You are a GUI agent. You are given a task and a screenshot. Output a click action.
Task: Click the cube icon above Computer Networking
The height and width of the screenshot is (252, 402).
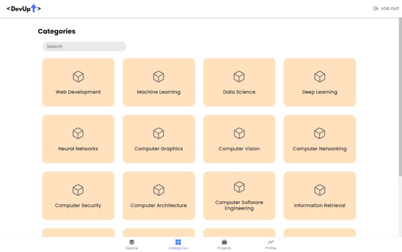pos(319,133)
